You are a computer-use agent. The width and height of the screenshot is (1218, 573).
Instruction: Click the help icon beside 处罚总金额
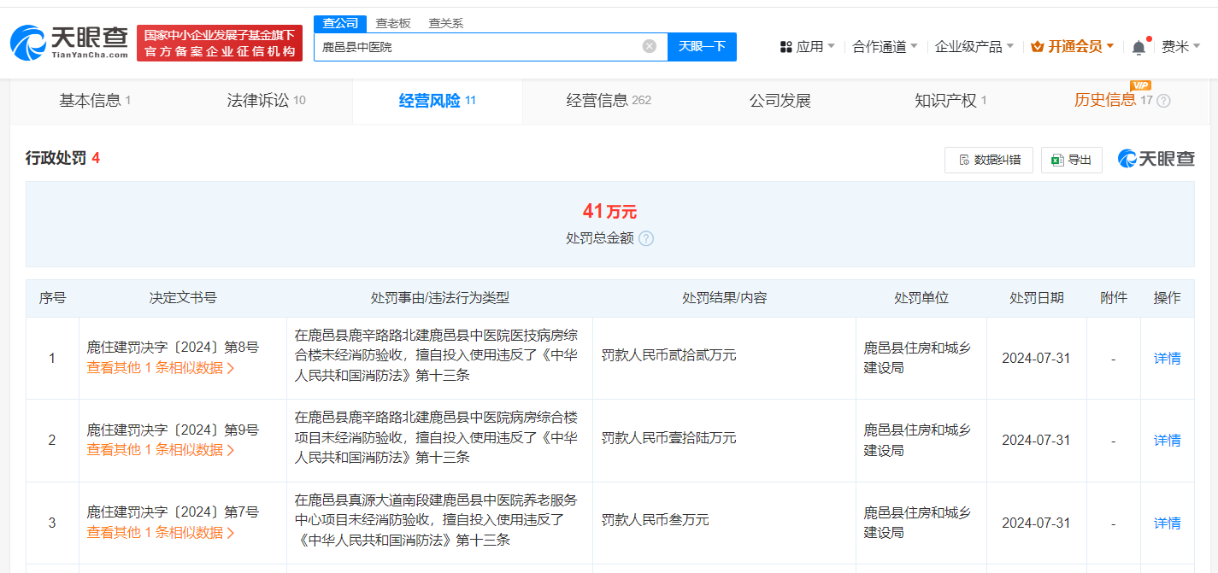coord(646,238)
